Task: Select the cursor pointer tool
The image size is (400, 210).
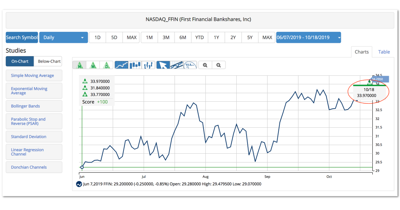Action: tap(163, 65)
